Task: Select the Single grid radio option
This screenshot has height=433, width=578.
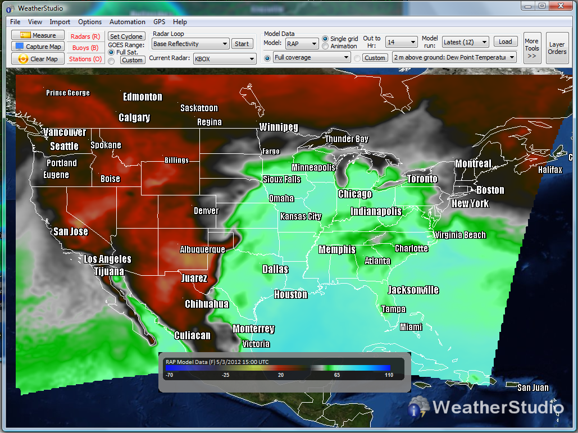Action: 325,39
